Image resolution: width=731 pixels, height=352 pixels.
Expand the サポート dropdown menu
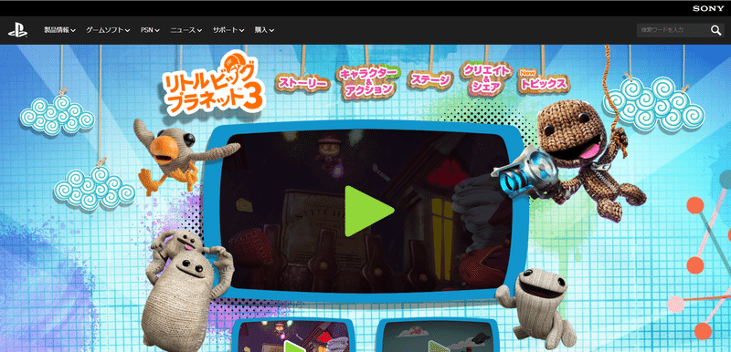(x=228, y=30)
